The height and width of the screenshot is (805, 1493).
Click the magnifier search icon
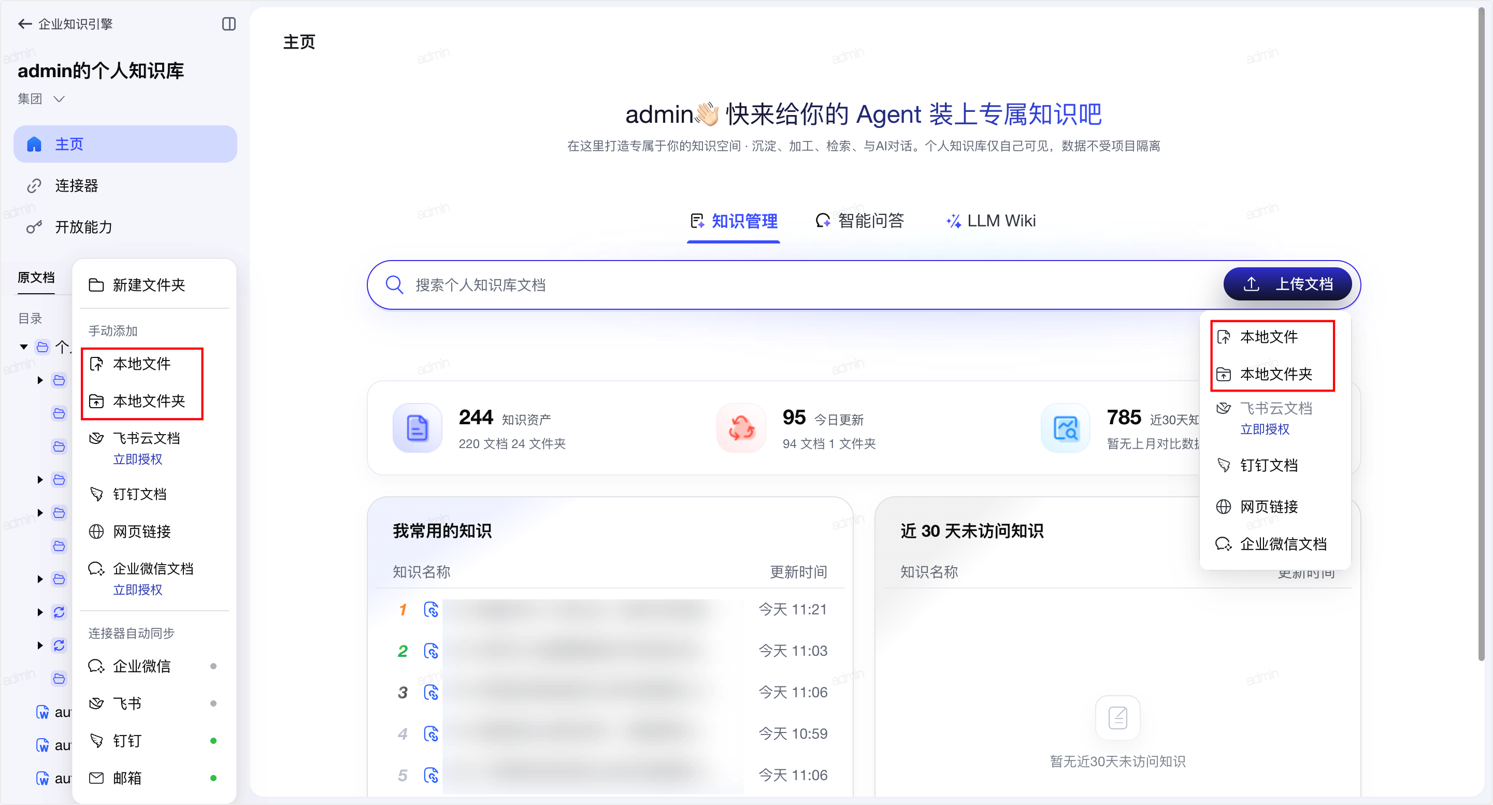(395, 284)
